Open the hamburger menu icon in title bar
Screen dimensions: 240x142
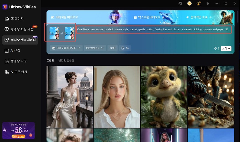pos(208,3)
